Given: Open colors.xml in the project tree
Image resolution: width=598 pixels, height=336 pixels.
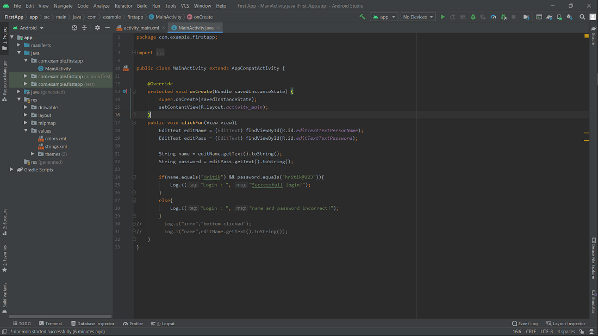Looking at the screenshot, I should pos(55,139).
